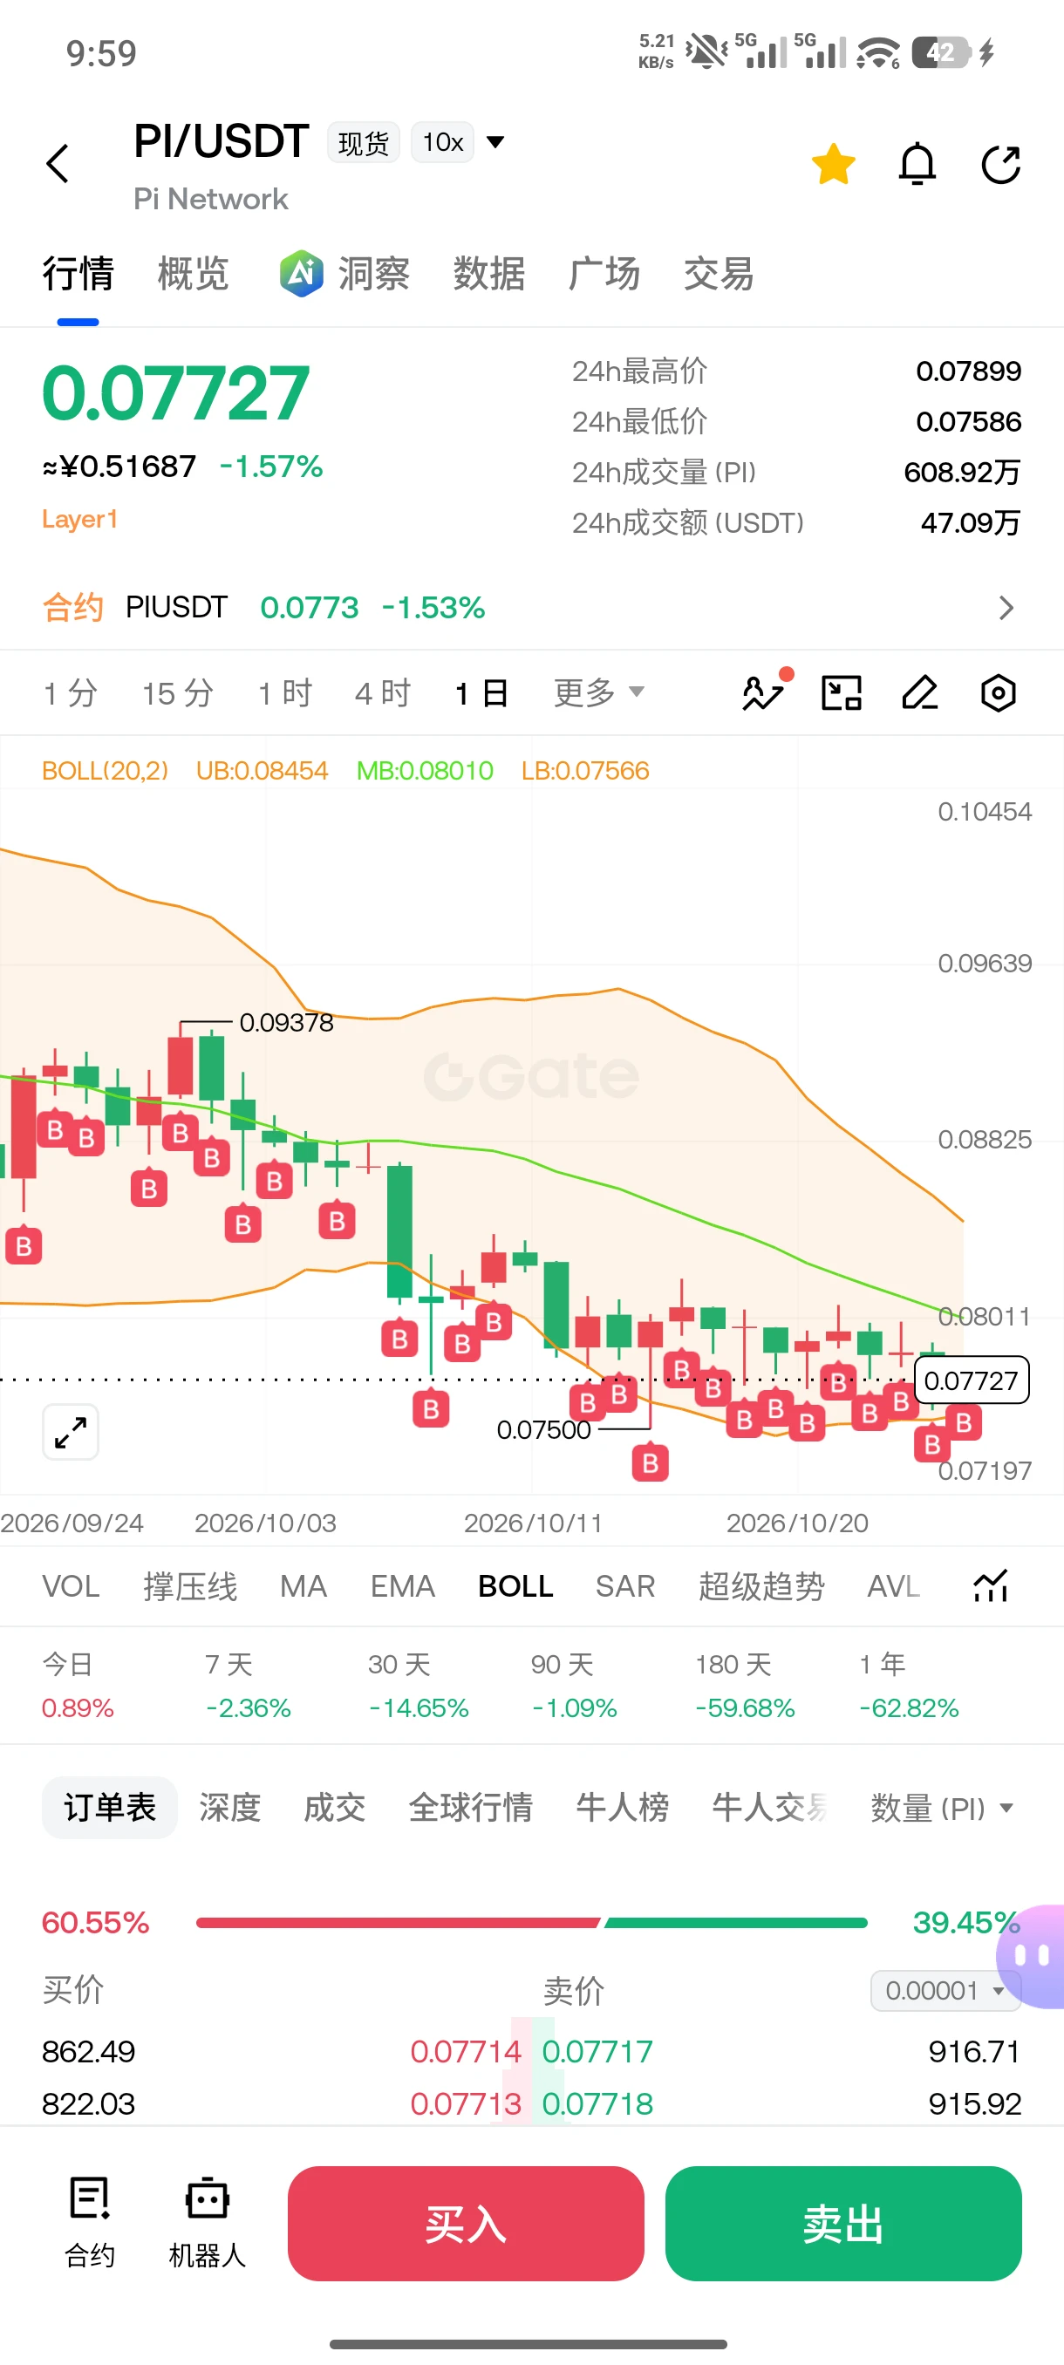Switch to the 成交 trades tab
Screen dimensions: 1064x2365
tap(334, 1808)
